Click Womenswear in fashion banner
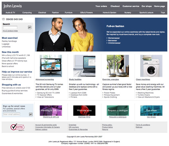Screen dimensions: 169x146 [114, 38]
